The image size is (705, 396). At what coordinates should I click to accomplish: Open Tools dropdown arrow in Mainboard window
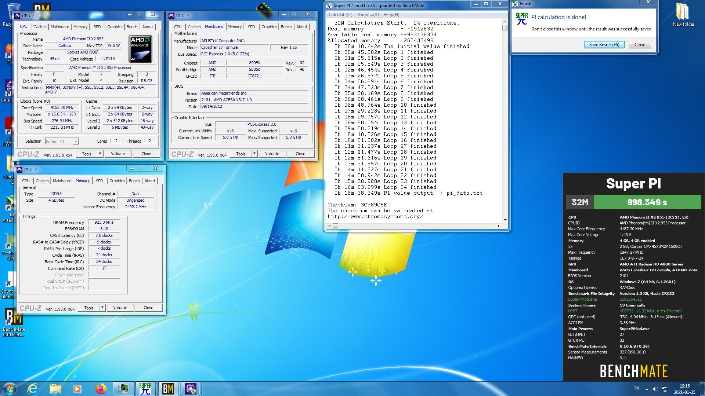tap(254, 154)
